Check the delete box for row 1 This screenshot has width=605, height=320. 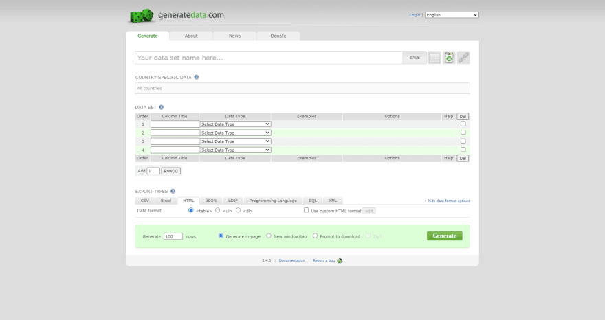463,124
